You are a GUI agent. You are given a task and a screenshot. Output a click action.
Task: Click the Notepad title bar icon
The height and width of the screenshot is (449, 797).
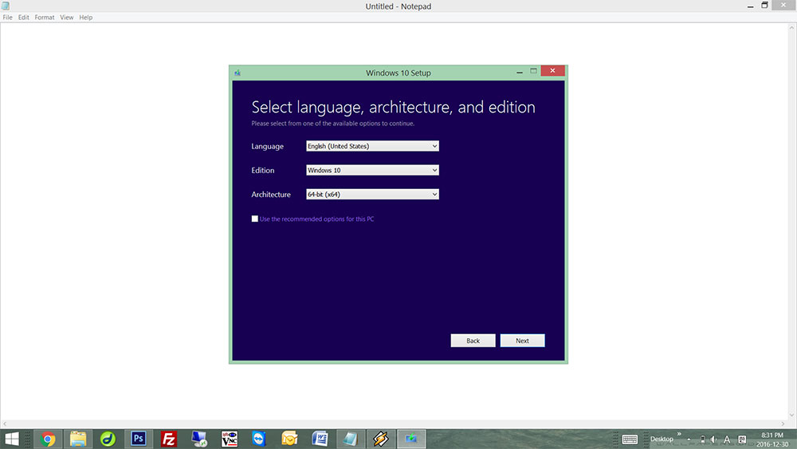click(6, 6)
